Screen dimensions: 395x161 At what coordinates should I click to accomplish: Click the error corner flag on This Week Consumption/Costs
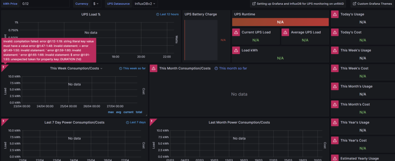coord(4,67)
